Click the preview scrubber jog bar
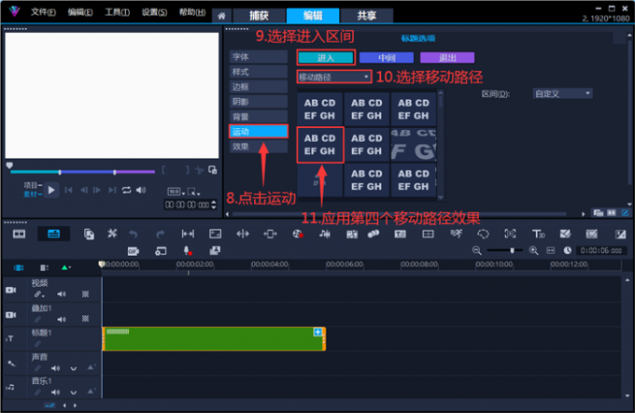This screenshot has width=635, height=413. 82,172
